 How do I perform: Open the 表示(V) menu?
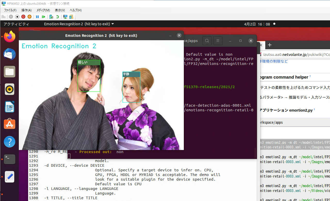(x=60, y=10)
